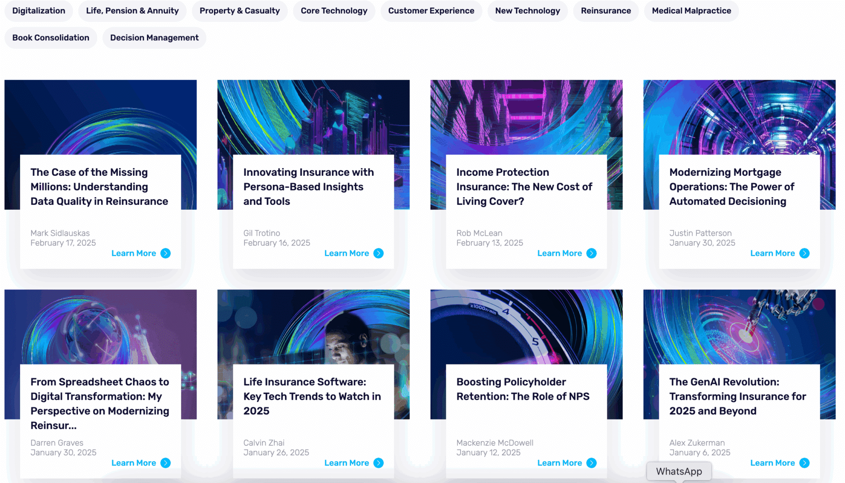Click arrow icon on Policyholder Retention card
845x483 pixels.
(592, 463)
